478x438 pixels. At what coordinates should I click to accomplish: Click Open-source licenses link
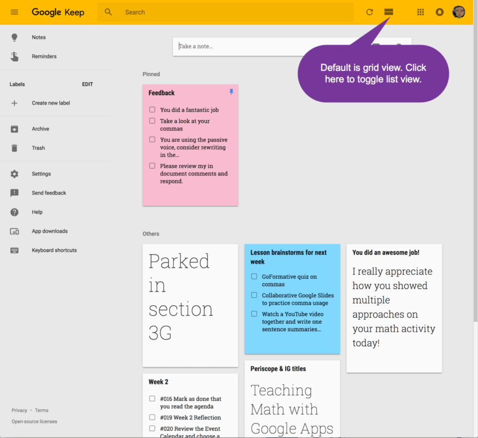pos(34,421)
